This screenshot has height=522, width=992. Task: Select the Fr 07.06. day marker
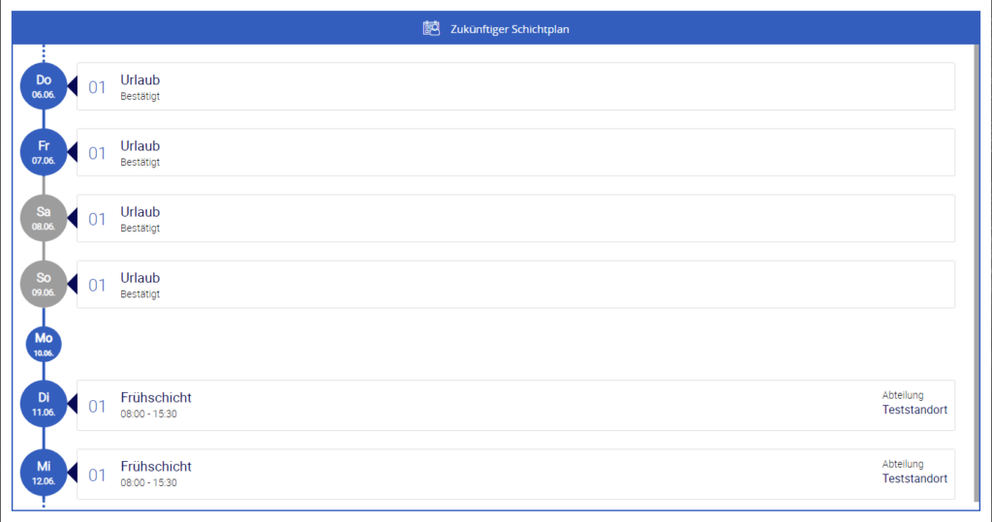[44, 152]
